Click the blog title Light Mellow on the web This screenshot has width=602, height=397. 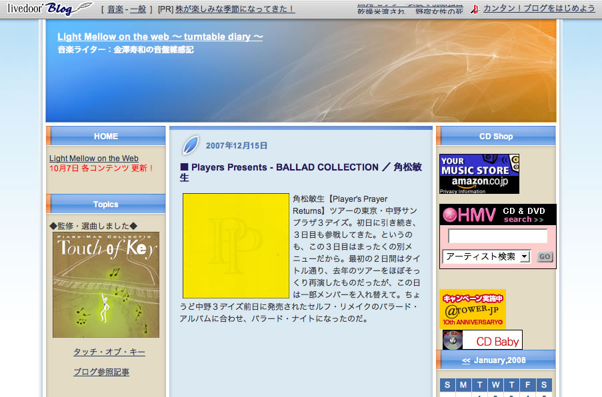pos(160,37)
